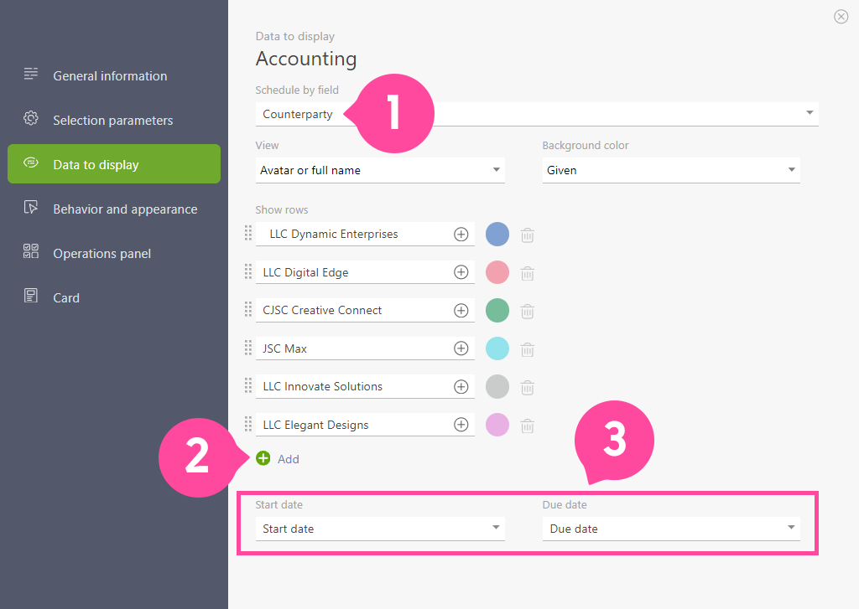Image resolution: width=859 pixels, height=609 pixels.
Task: Delete the LLC Dynamic Enterprises row
Action: pos(527,235)
